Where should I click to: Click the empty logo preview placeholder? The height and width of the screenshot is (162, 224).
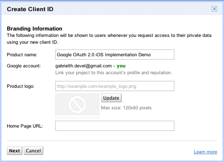pos(77,105)
